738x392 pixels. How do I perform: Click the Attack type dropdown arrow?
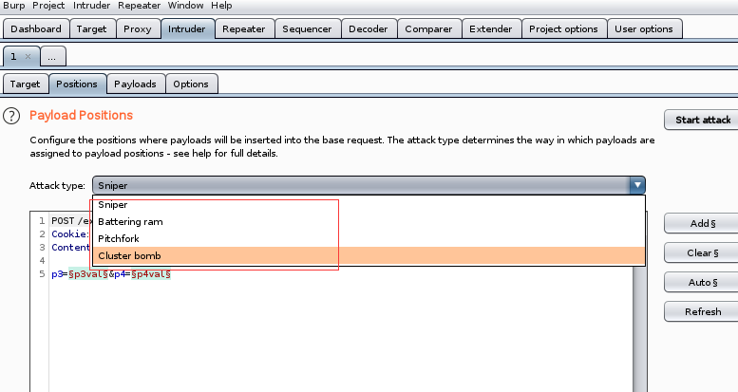click(x=637, y=185)
